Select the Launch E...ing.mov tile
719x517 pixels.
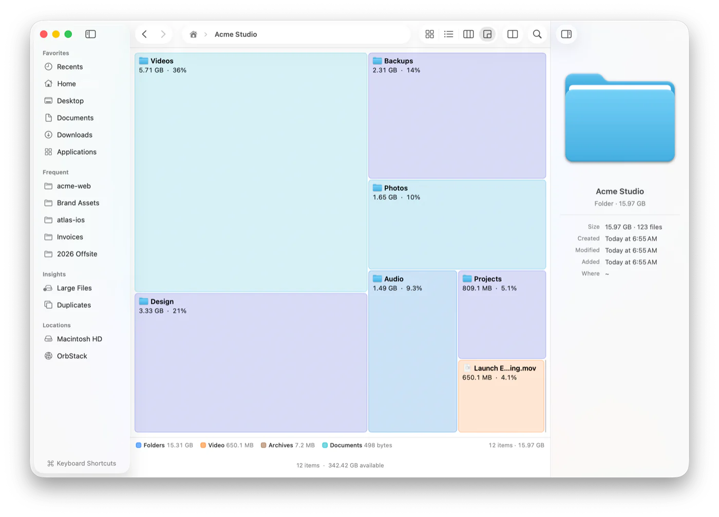[x=501, y=396]
